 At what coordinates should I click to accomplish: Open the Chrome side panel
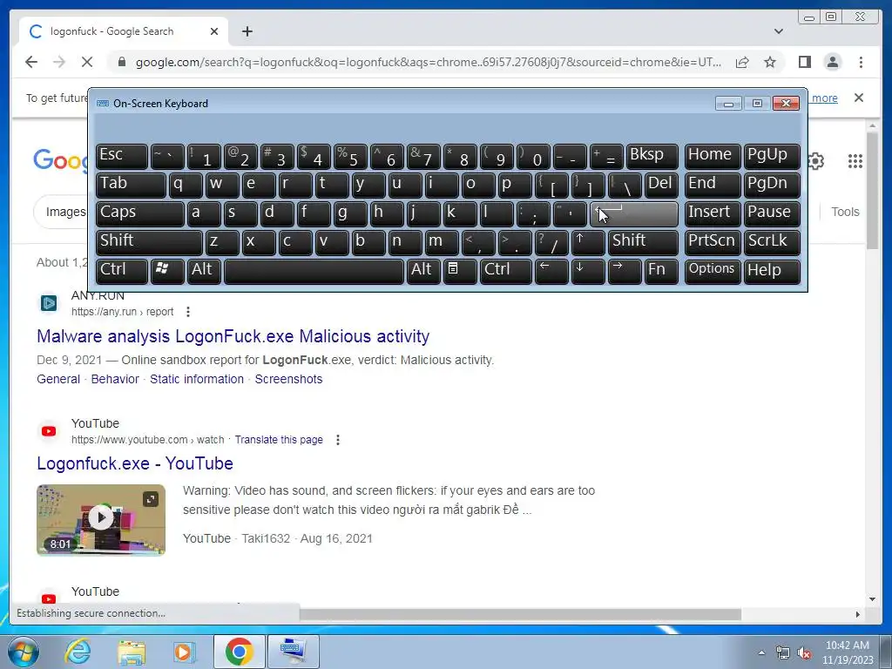tap(804, 62)
